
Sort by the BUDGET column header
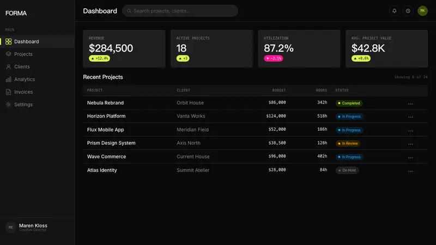[279, 90]
